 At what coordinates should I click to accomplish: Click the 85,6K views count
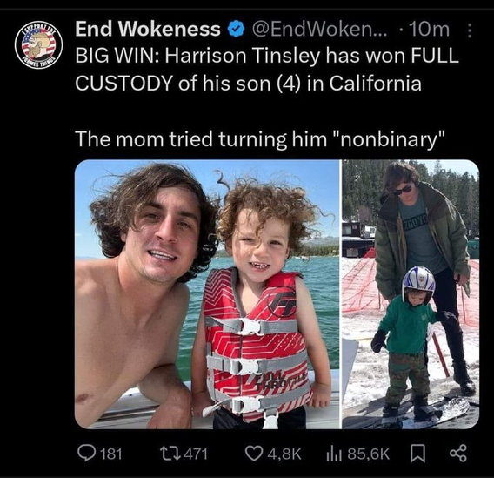tap(369, 454)
